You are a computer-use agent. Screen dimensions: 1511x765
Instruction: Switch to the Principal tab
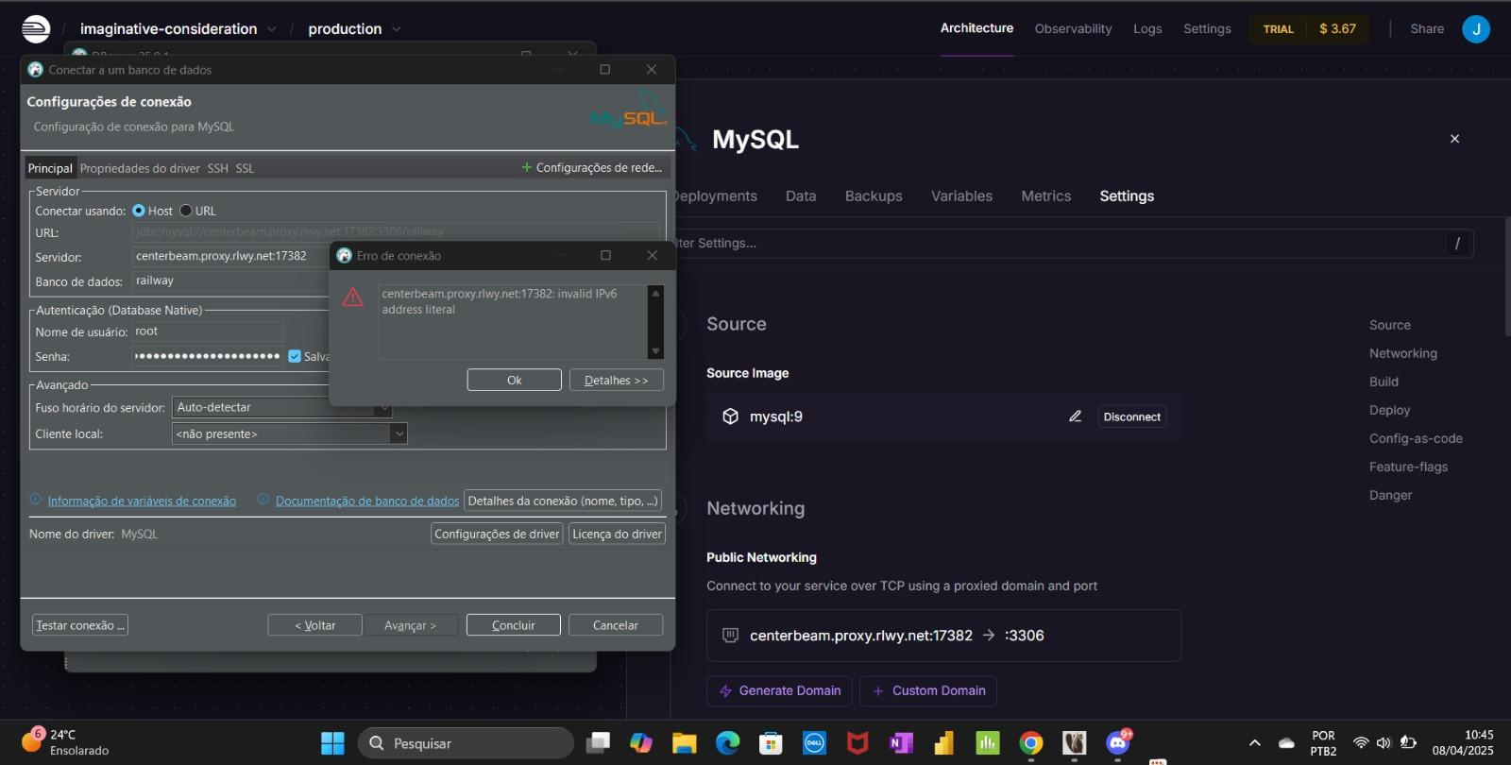tap(50, 168)
